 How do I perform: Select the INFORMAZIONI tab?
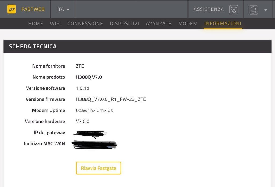coord(223,24)
